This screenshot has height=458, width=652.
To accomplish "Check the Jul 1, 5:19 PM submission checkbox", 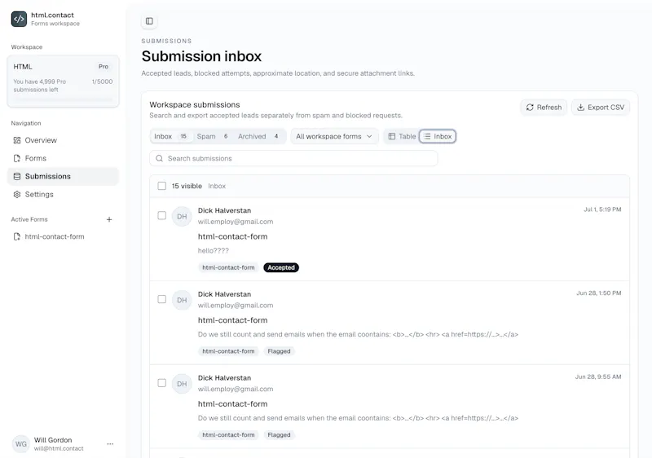I will point(161,215).
